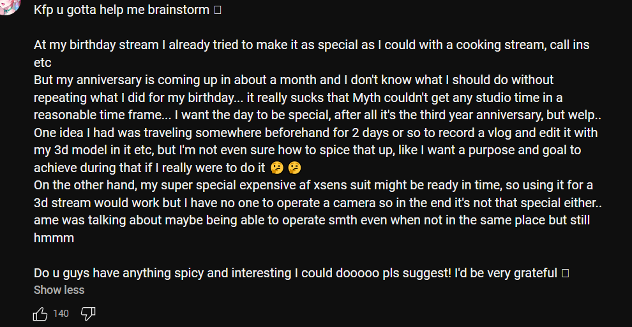Open the poster's profile avatar
632x327 pixels.
point(9,6)
